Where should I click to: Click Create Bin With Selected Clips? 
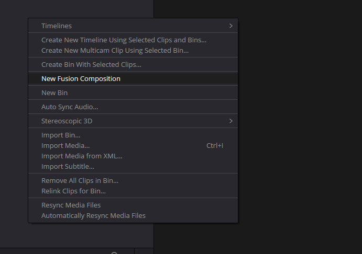[91, 65]
